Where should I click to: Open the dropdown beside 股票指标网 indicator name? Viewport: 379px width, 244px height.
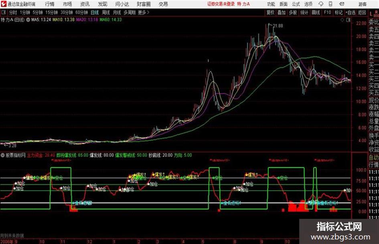[3, 155]
